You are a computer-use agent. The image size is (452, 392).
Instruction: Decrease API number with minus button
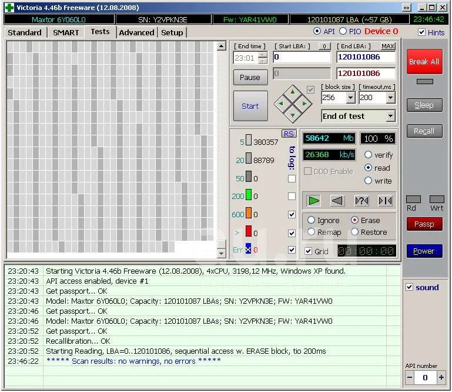click(410, 377)
